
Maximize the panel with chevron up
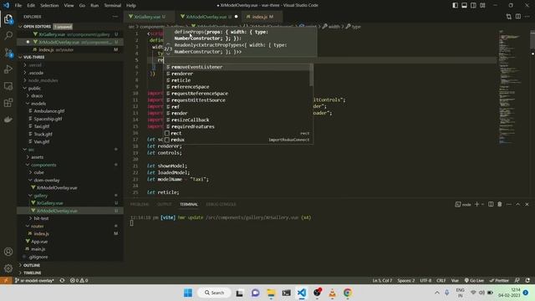[517, 204]
